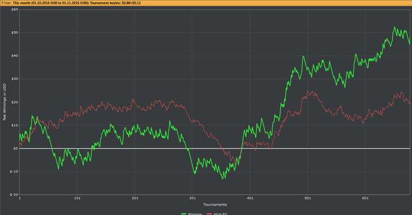
Task: Click the orange Filter bar showing tournament buyins
Action: pos(206,3)
